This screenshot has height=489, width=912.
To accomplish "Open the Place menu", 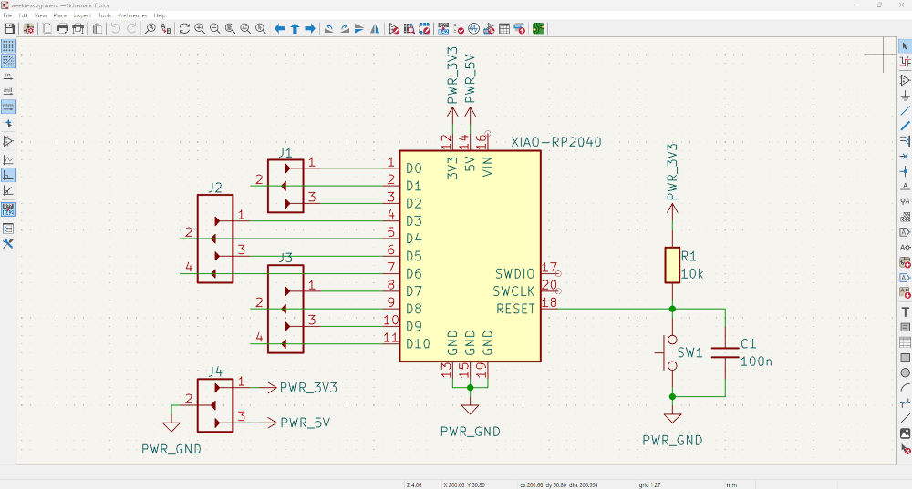I will tap(60, 15).
